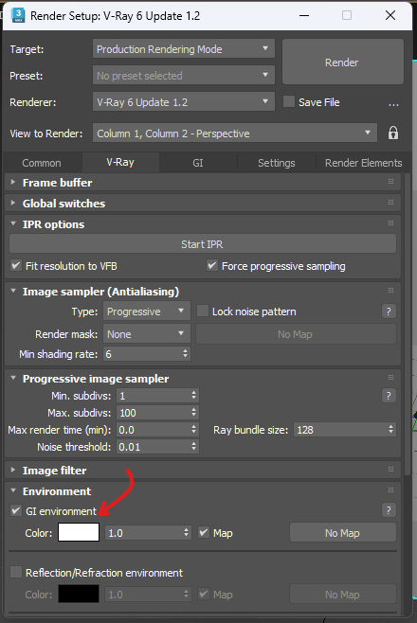
Task: Click Ray bundle size spinner arrows
Action: pos(390,430)
